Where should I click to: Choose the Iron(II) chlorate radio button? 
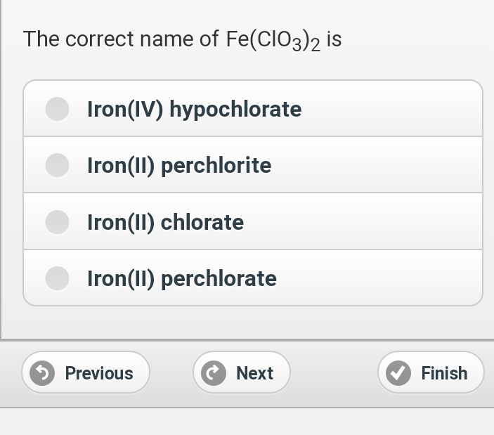(57, 222)
